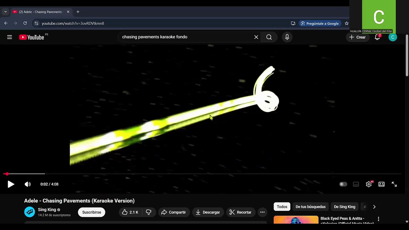Image resolution: width=409 pixels, height=230 pixels.
Task: Bookmark this page with star
Action: pos(347,23)
